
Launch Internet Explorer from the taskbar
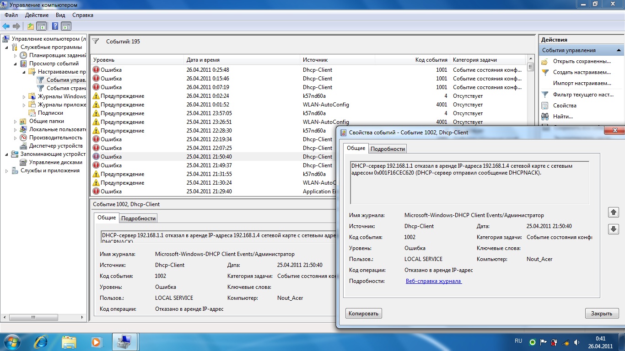click(x=42, y=341)
